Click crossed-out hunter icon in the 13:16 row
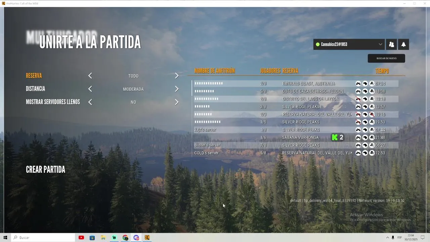 click(x=372, y=115)
